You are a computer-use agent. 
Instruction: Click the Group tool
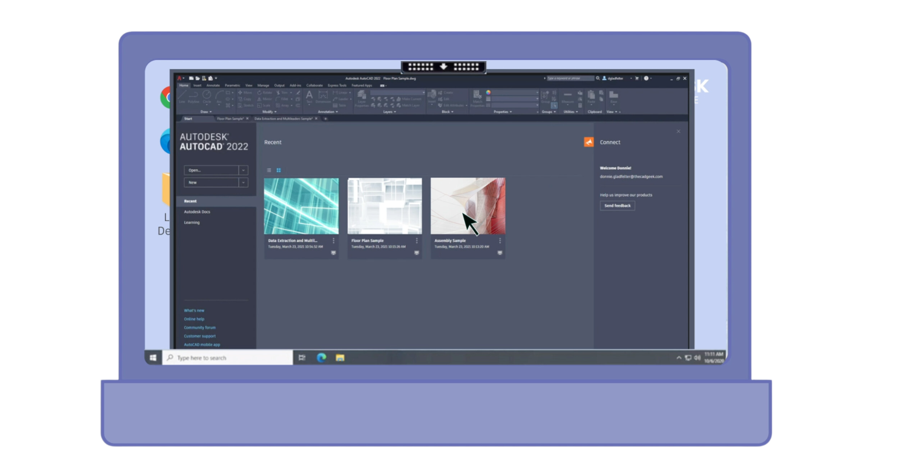point(545,97)
